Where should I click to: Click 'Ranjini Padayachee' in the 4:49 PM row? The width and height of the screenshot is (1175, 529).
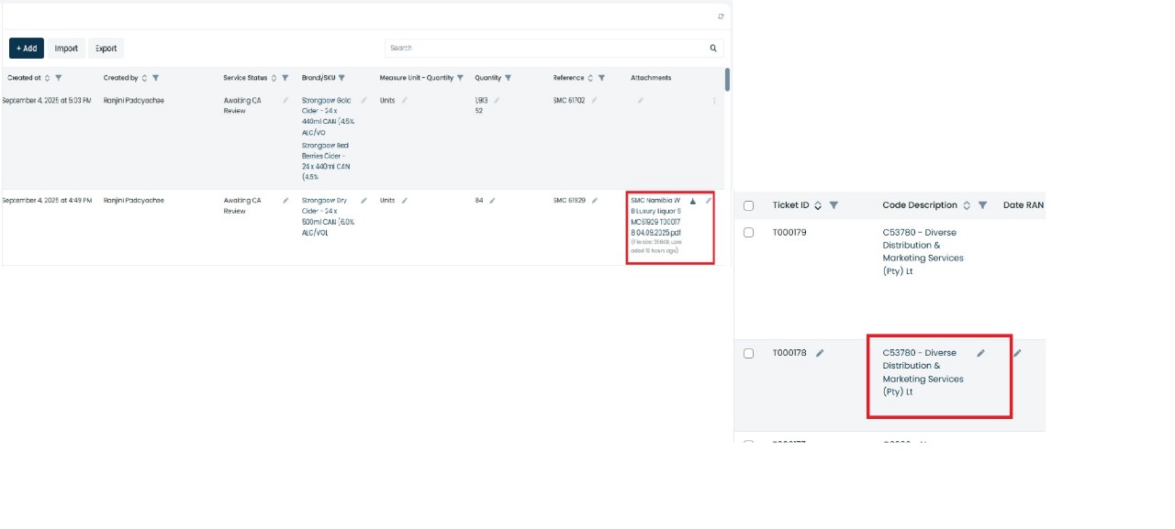[x=134, y=200]
